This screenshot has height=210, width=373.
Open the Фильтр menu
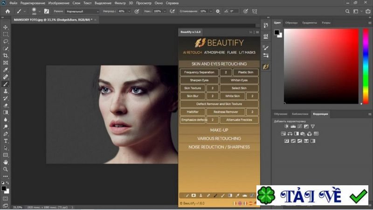[x=120, y=3]
